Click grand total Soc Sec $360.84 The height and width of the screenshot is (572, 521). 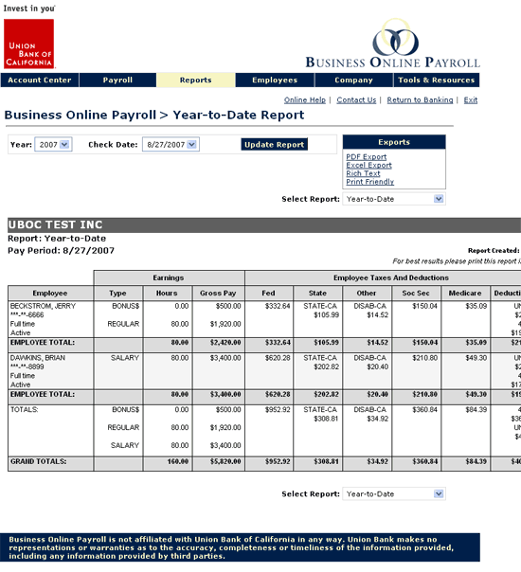click(425, 461)
